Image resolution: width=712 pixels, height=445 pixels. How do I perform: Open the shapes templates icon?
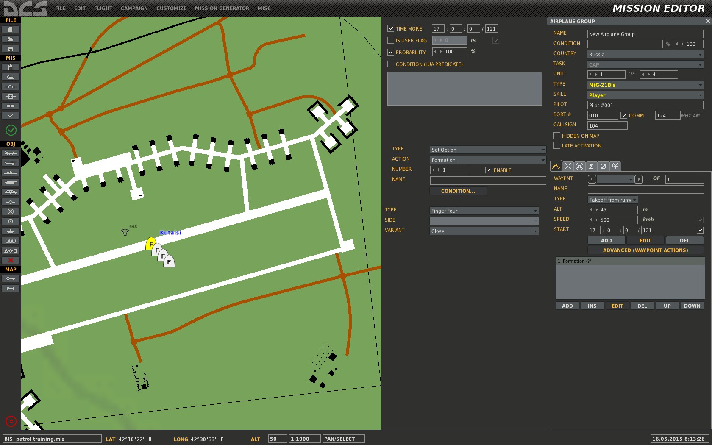pyautogui.click(x=11, y=250)
